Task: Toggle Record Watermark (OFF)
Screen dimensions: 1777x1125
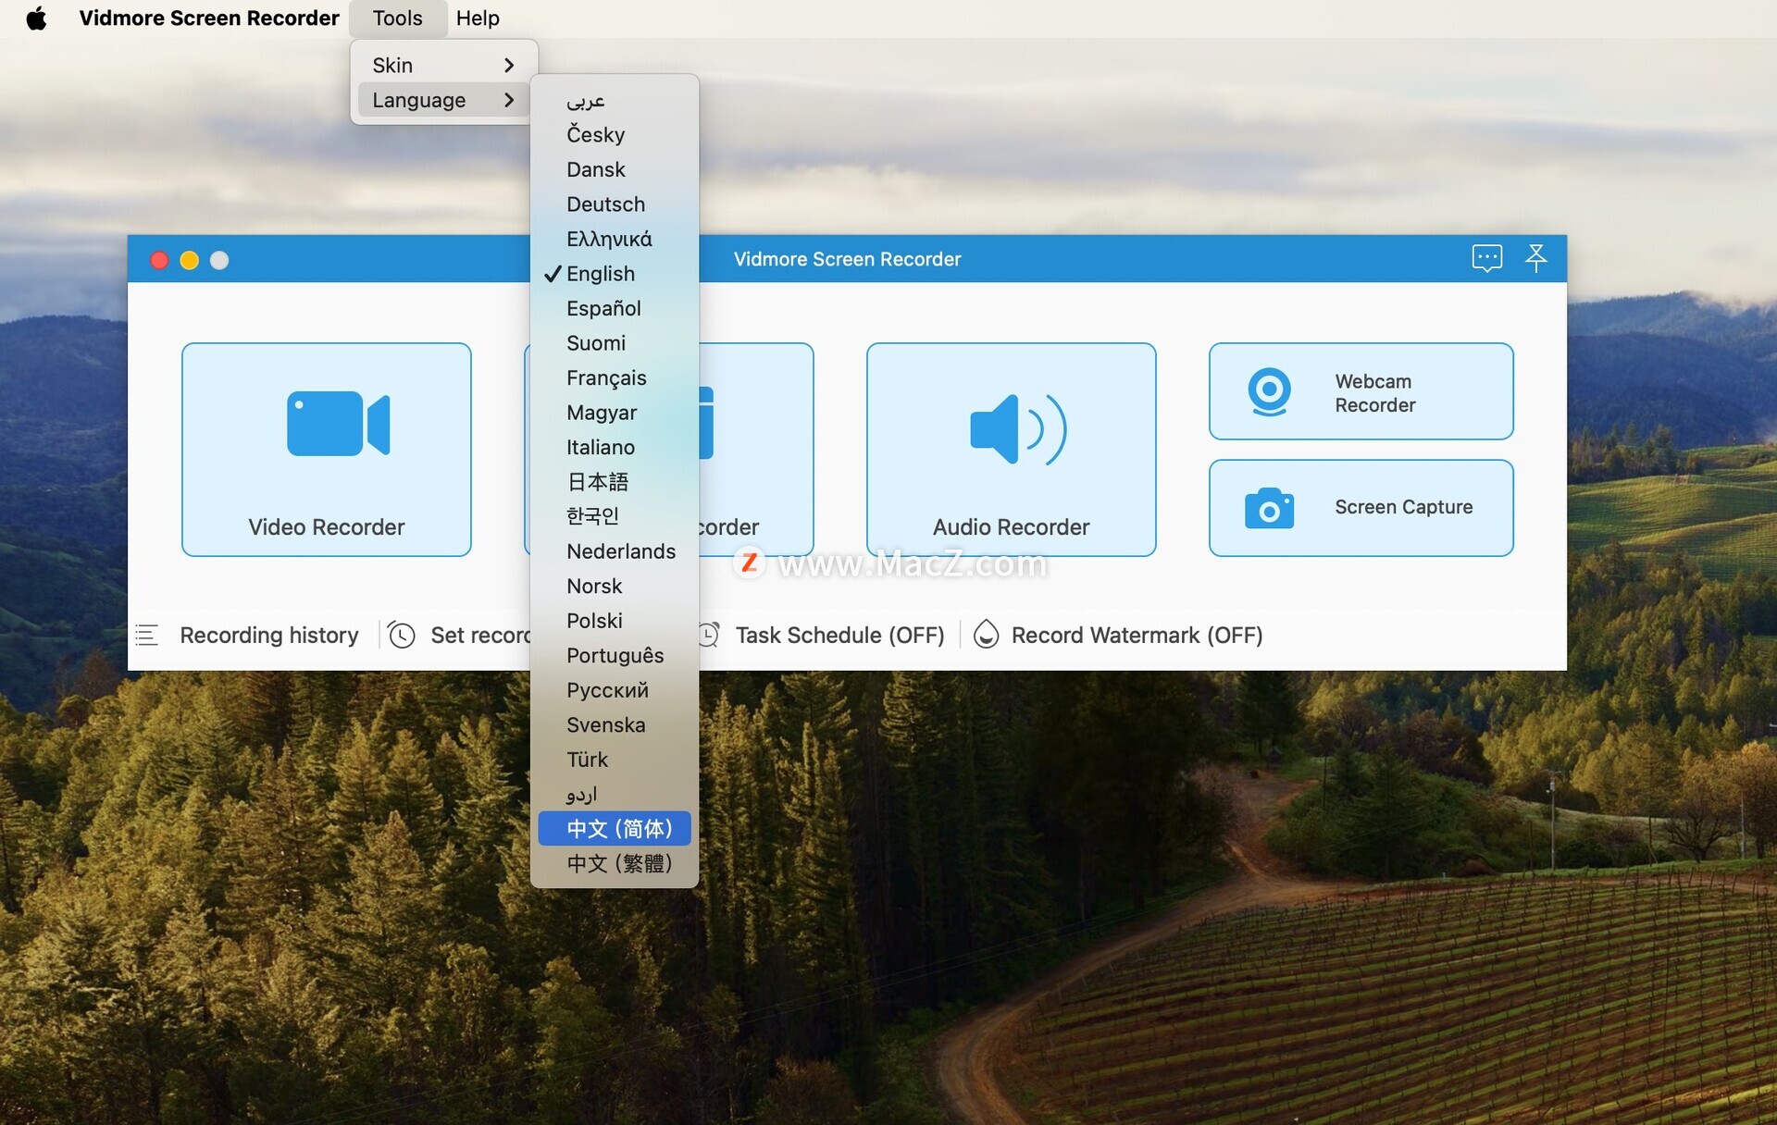Action: point(1137,635)
